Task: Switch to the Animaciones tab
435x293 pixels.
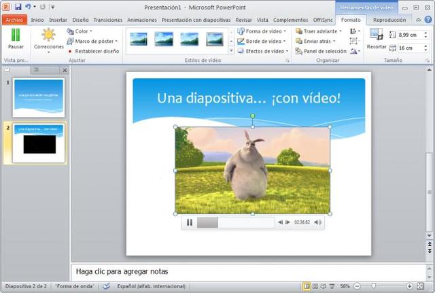Action: 142,20
